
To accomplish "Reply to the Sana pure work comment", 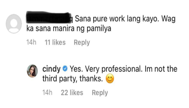I will (x=82, y=42).
